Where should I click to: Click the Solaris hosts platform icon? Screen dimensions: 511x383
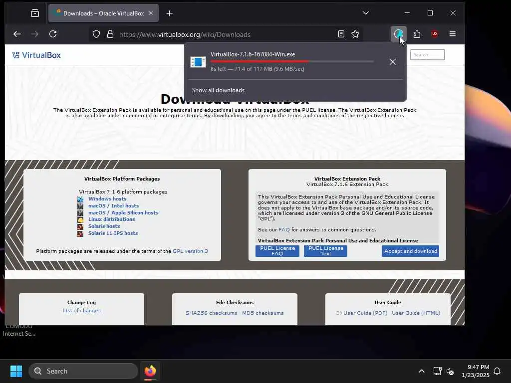[80, 227]
